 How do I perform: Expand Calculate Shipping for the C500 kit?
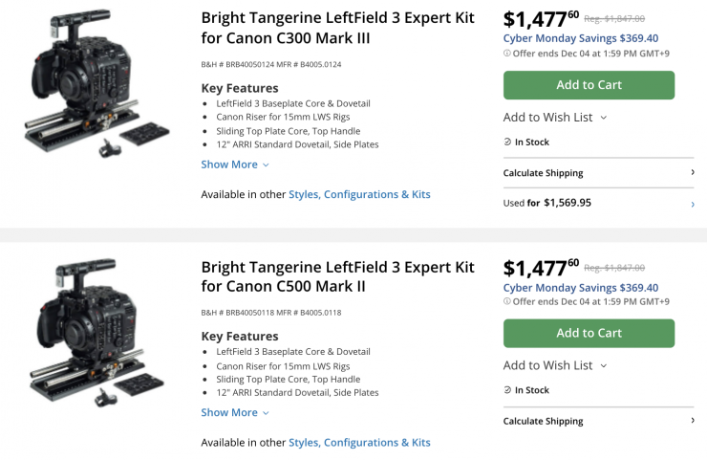pyautogui.click(x=598, y=421)
